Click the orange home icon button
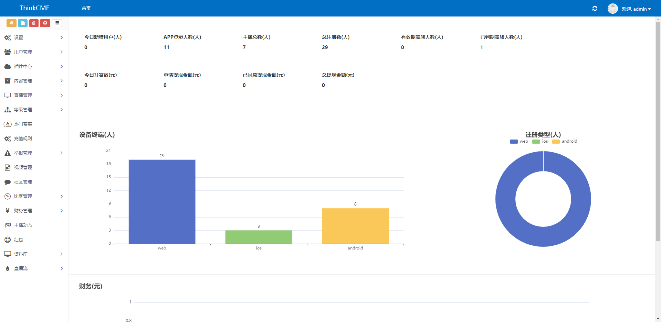This screenshot has height=322, width=661. [11, 23]
